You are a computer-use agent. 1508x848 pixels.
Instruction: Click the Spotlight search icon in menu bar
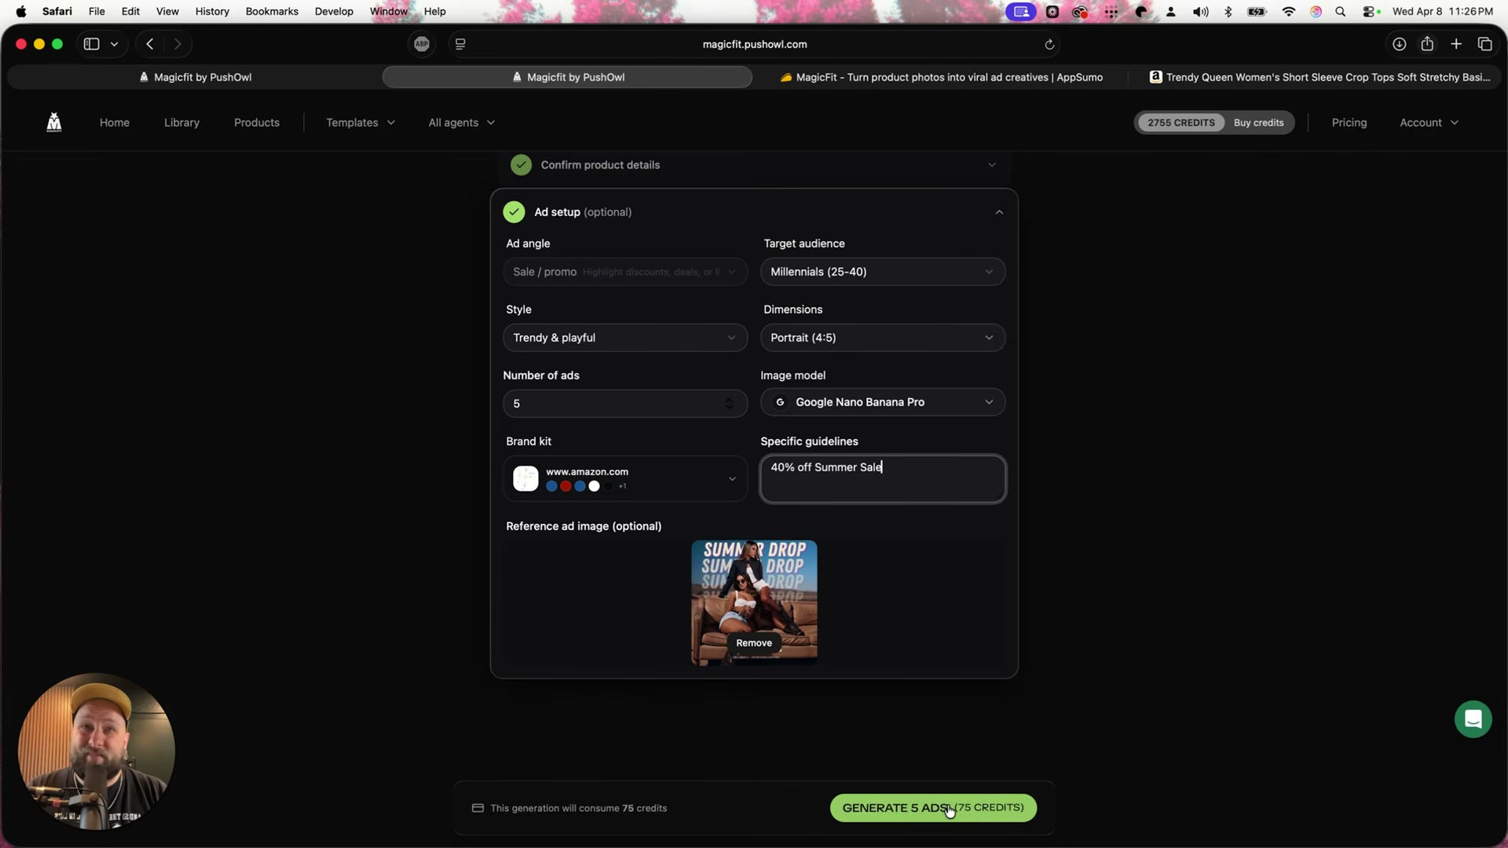1341,11
